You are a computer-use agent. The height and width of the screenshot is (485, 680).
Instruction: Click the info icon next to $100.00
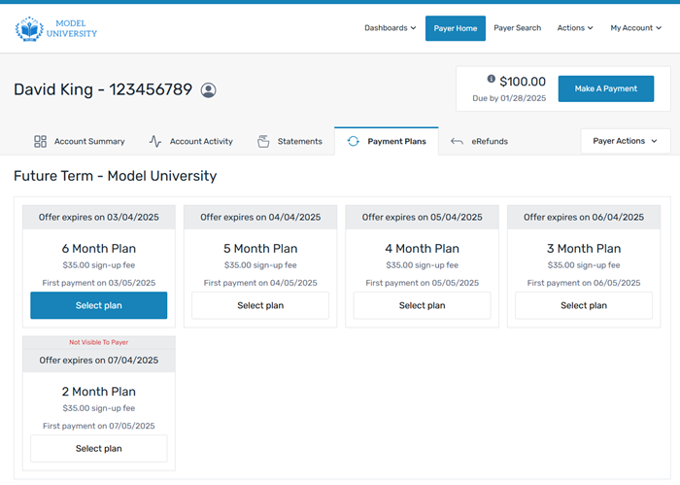tap(492, 80)
